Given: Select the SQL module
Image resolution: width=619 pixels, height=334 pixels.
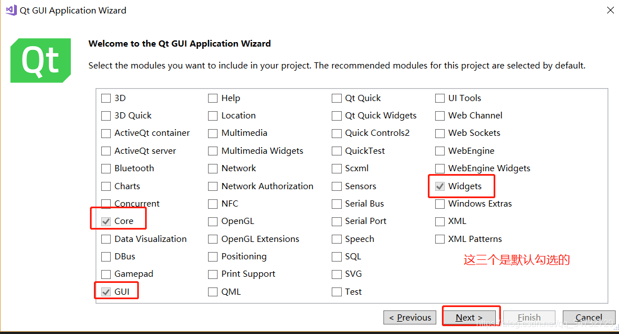Looking at the screenshot, I should pyautogui.click(x=337, y=257).
